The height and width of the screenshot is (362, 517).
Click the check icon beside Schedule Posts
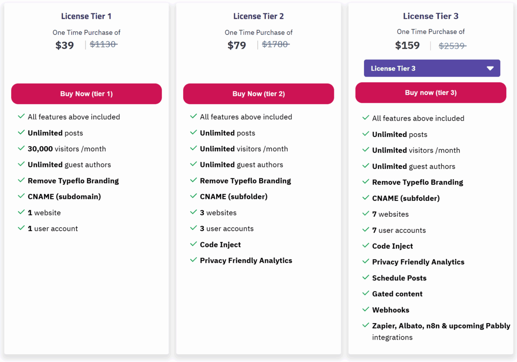[366, 278]
